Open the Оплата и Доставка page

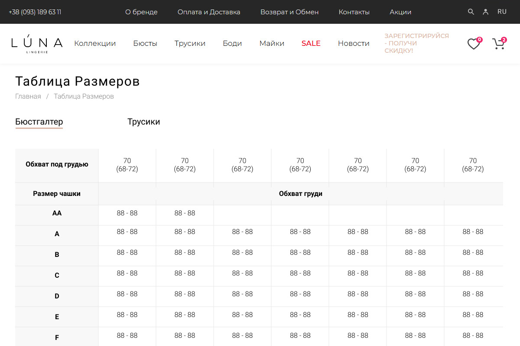(209, 12)
